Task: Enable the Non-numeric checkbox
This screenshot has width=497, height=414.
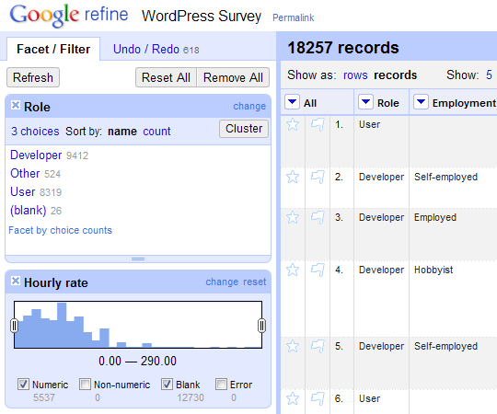Action: [85, 385]
